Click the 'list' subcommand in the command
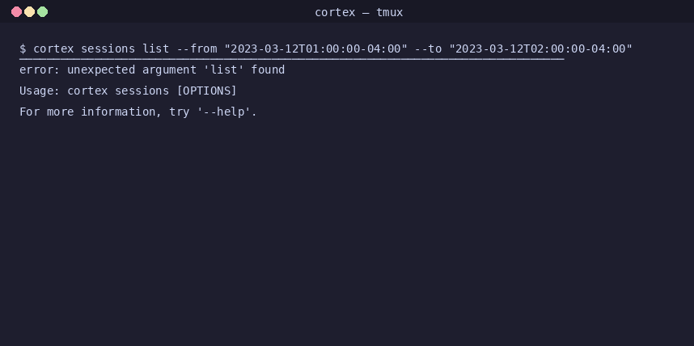Screen dimensions: 694x346 tap(156, 49)
